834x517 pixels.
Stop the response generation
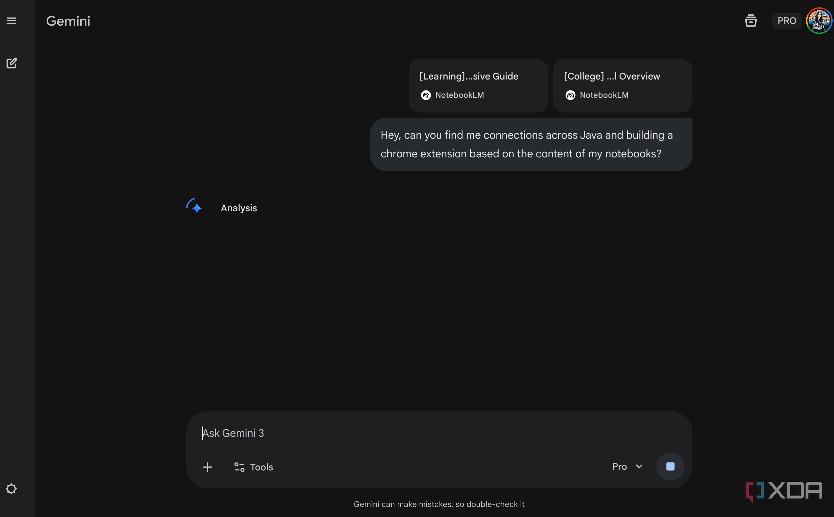click(x=670, y=466)
